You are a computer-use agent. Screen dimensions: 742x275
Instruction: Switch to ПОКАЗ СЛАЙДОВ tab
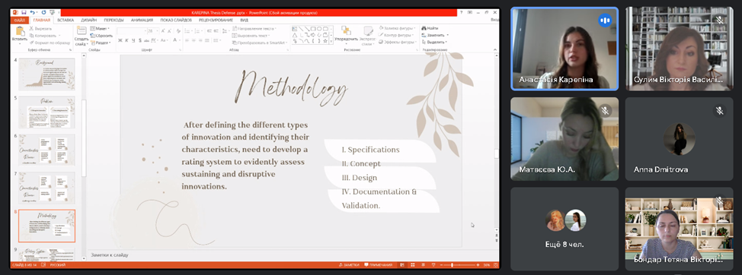(x=176, y=21)
